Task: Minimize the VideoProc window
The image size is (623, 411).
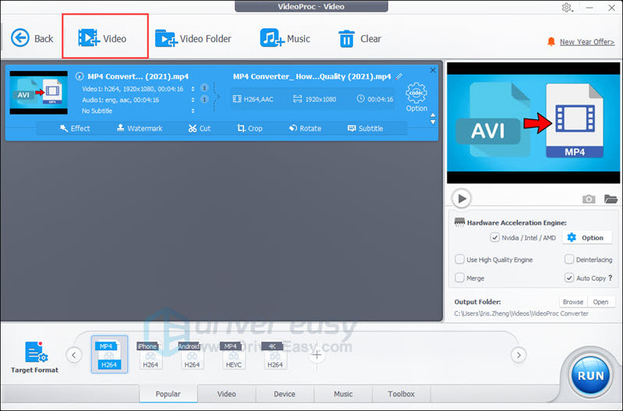Action: coord(589,8)
